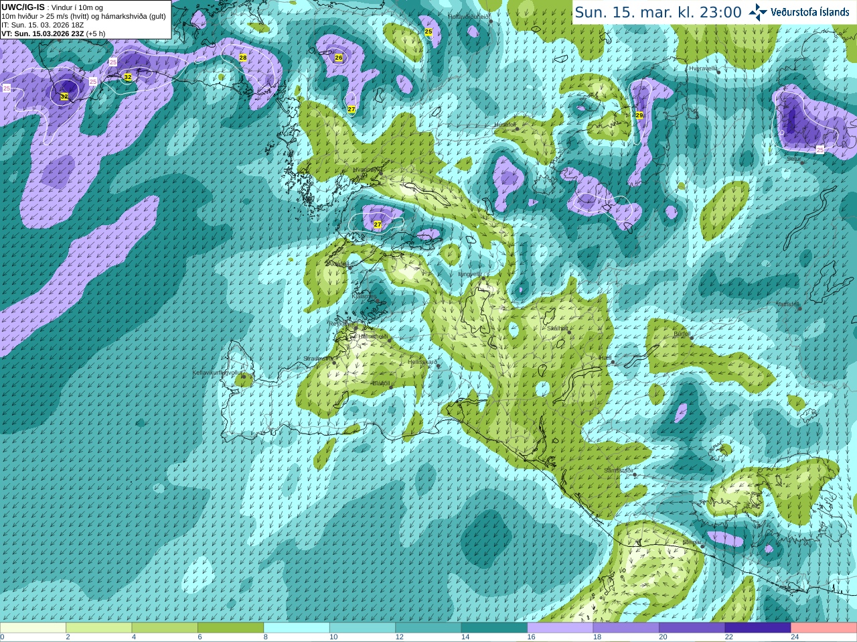Select the pale cream 0–2 legend swatch
The width and height of the screenshot is (857, 642).
click(x=33, y=628)
